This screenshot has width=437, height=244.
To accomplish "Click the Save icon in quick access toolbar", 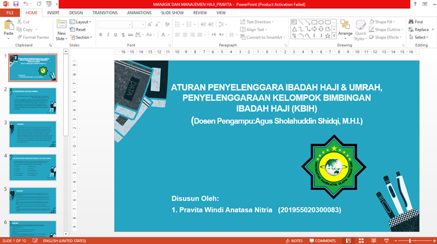I will pyautogui.click(x=16, y=4).
